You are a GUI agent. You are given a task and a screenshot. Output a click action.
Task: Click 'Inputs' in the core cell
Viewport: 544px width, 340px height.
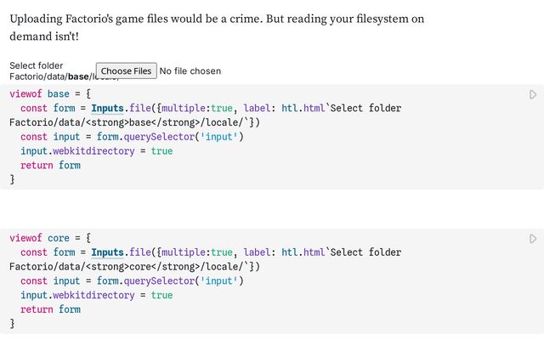point(108,252)
